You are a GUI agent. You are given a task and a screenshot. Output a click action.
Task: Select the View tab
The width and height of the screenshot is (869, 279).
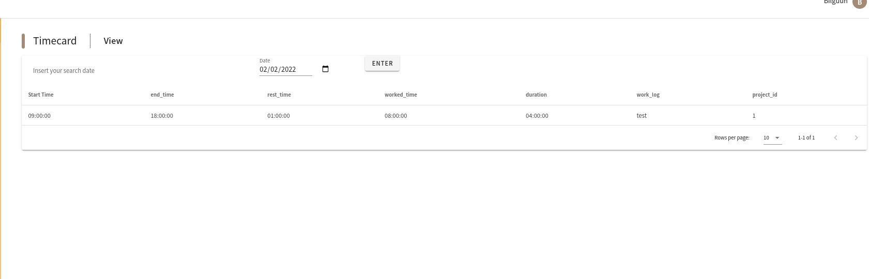click(113, 41)
